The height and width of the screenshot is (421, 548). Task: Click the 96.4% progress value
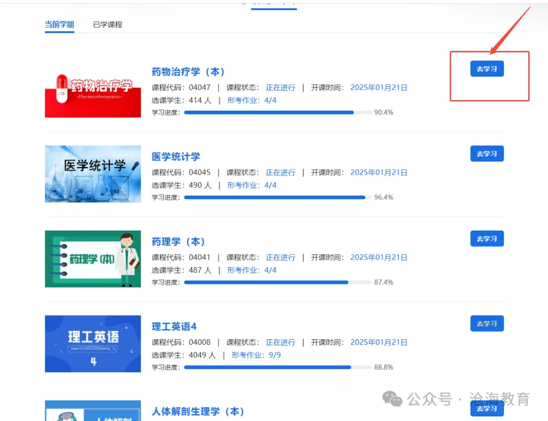click(384, 198)
